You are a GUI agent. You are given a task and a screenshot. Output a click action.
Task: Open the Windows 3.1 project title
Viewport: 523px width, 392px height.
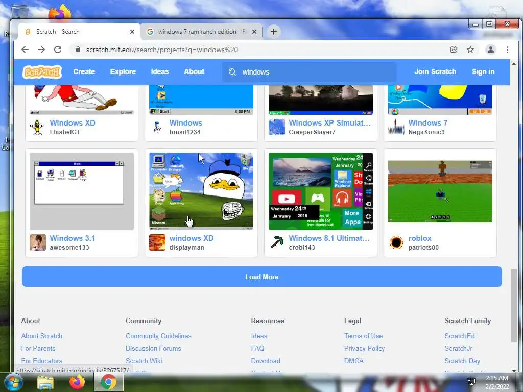point(73,238)
